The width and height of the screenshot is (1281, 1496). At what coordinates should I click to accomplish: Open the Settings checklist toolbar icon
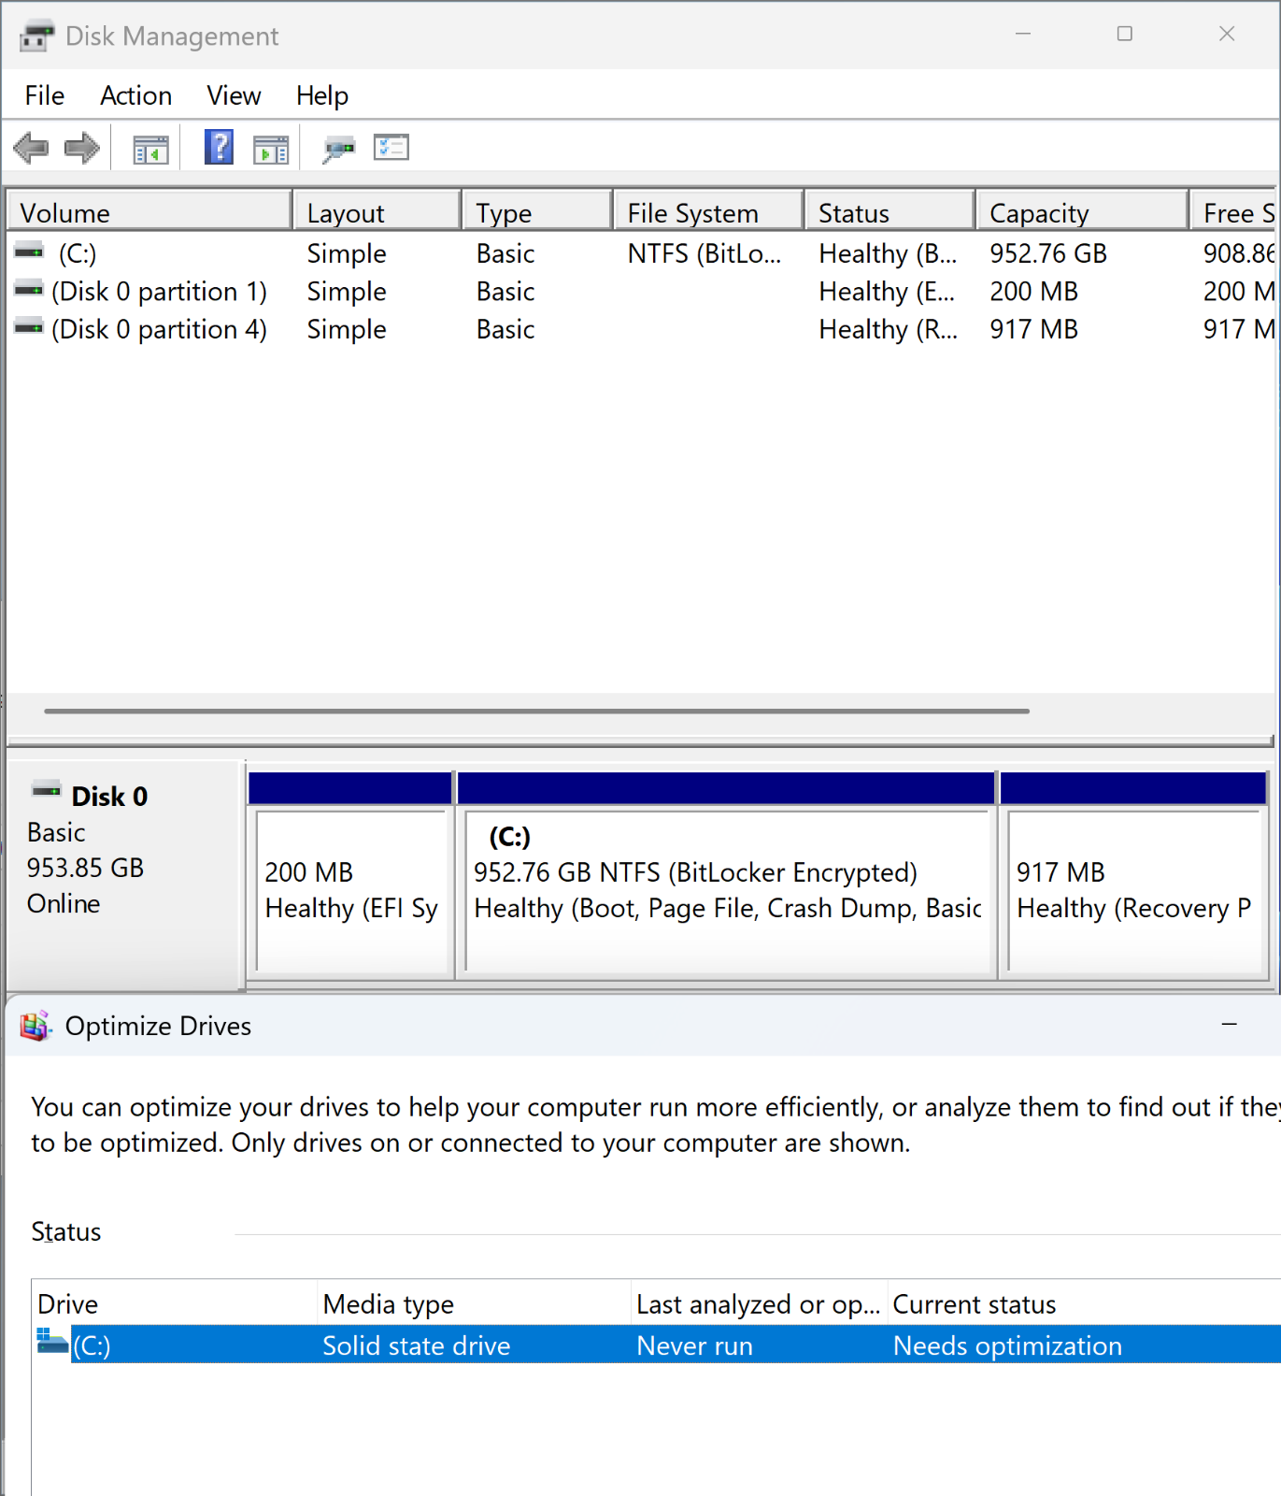point(391,148)
